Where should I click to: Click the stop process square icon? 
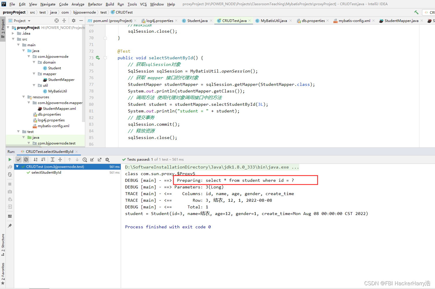[10, 184]
